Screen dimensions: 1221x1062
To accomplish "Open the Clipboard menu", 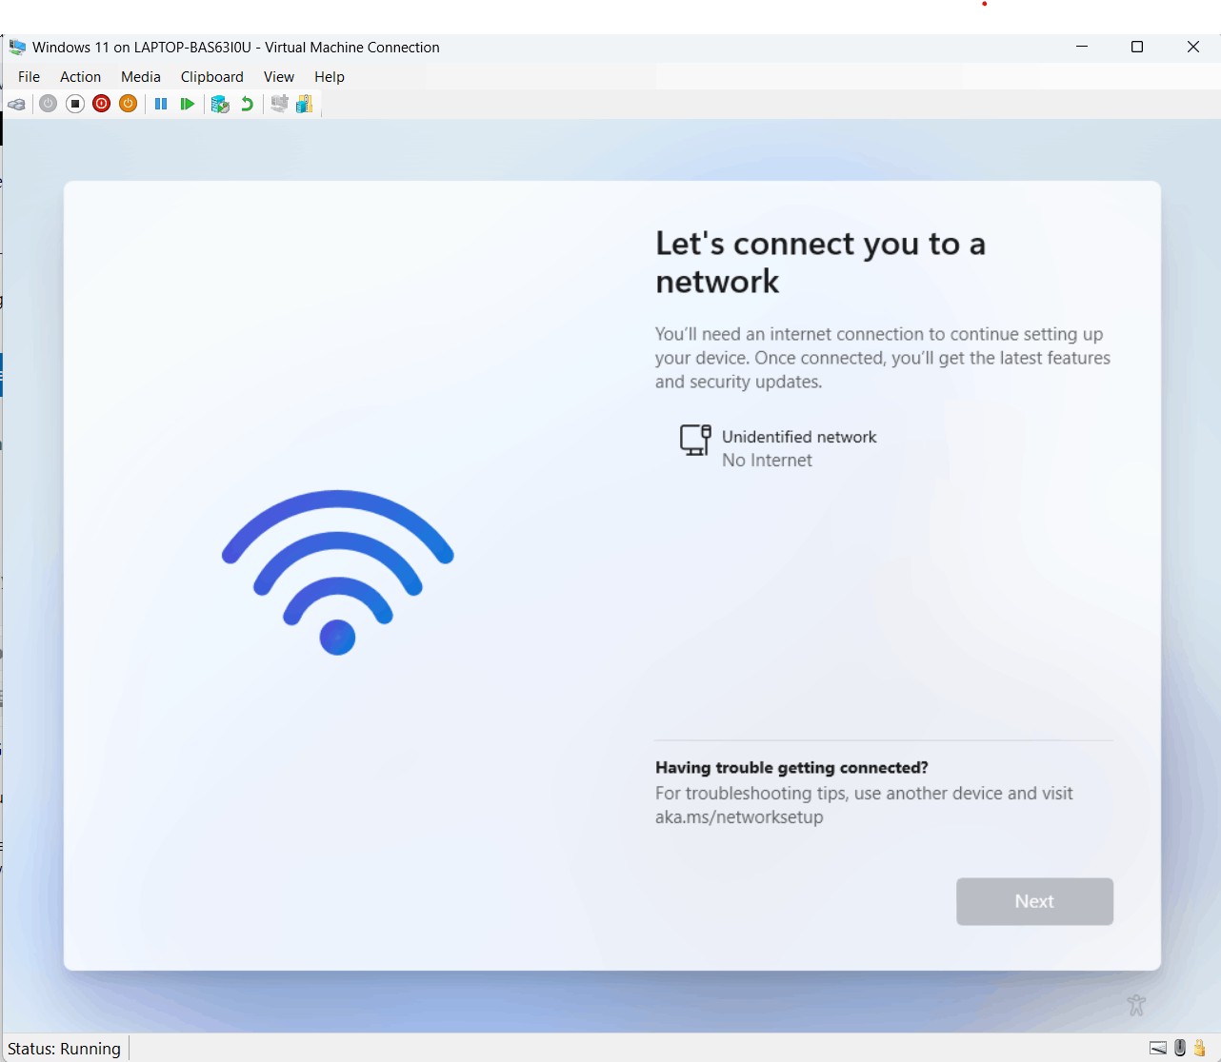I will point(212,77).
